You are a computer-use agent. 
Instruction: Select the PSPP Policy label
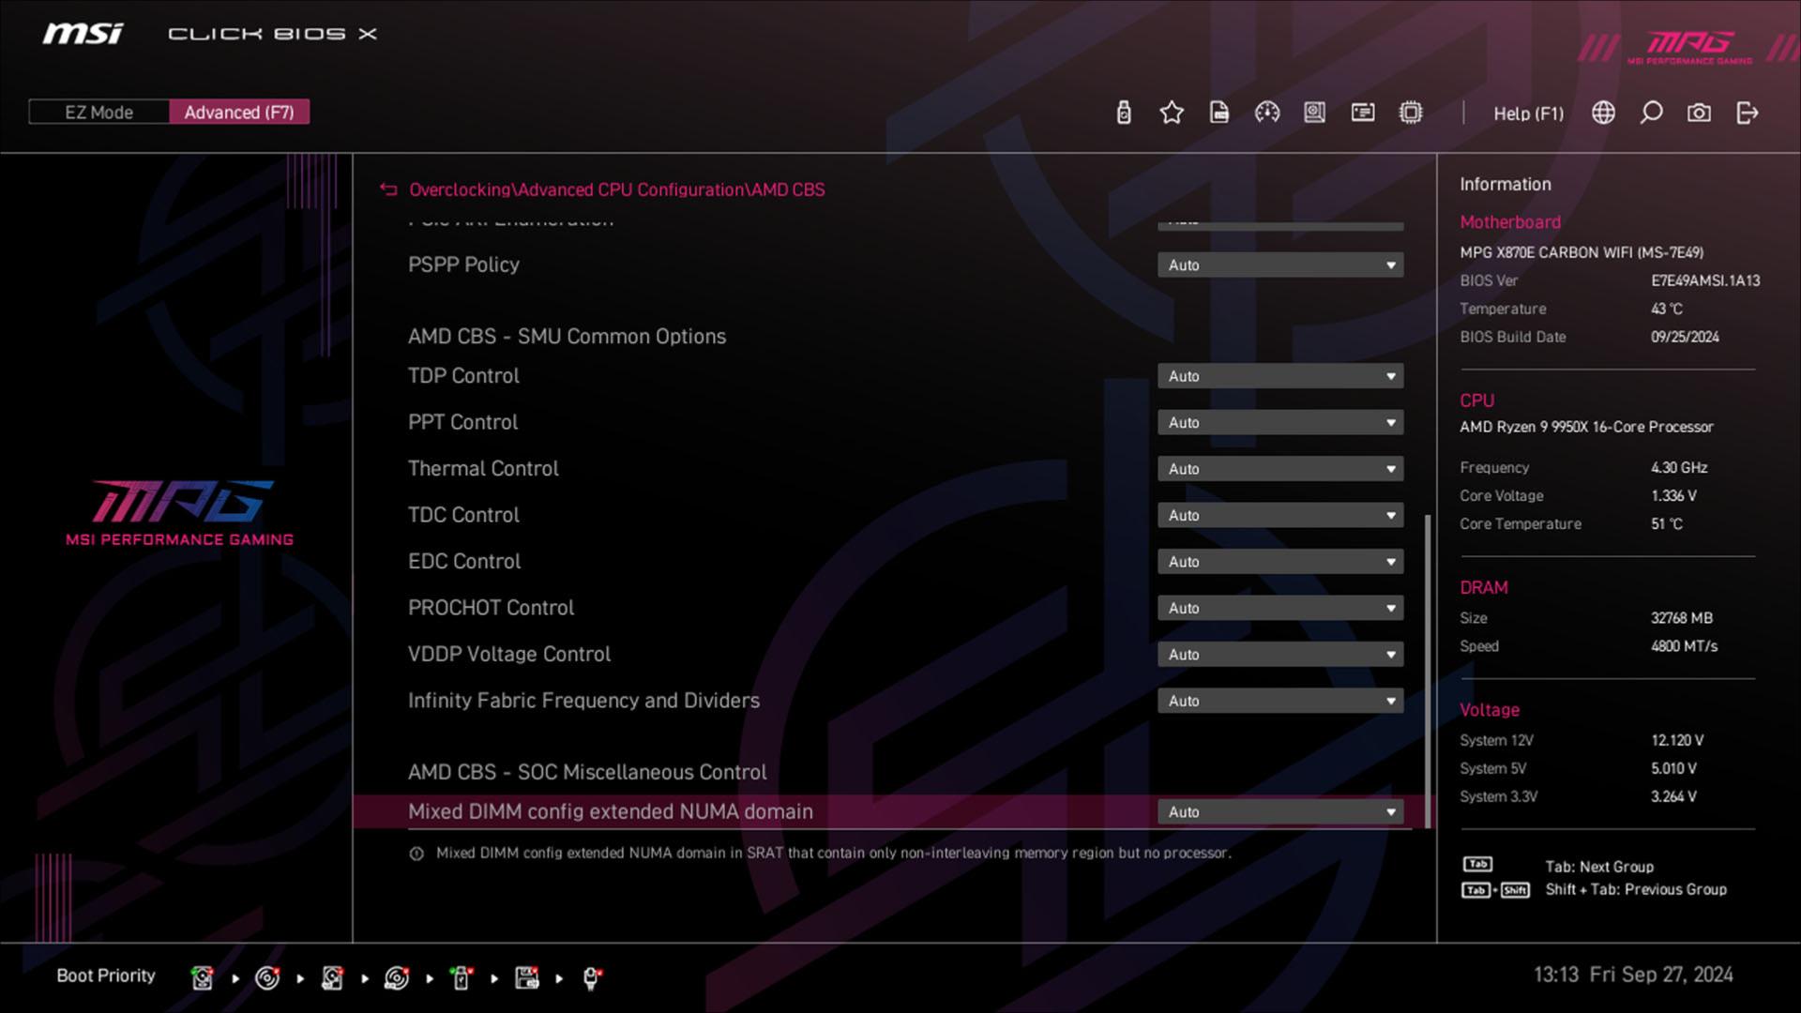tap(463, 265)
